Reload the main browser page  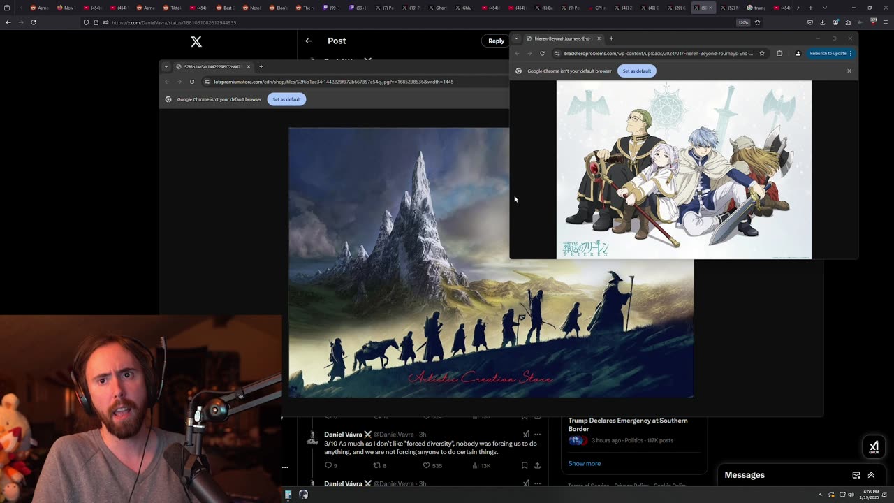[34, 22]
